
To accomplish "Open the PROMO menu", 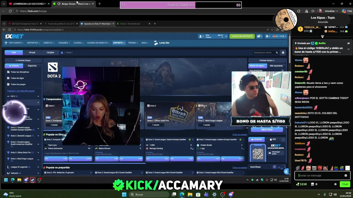I will pos(133,43).
